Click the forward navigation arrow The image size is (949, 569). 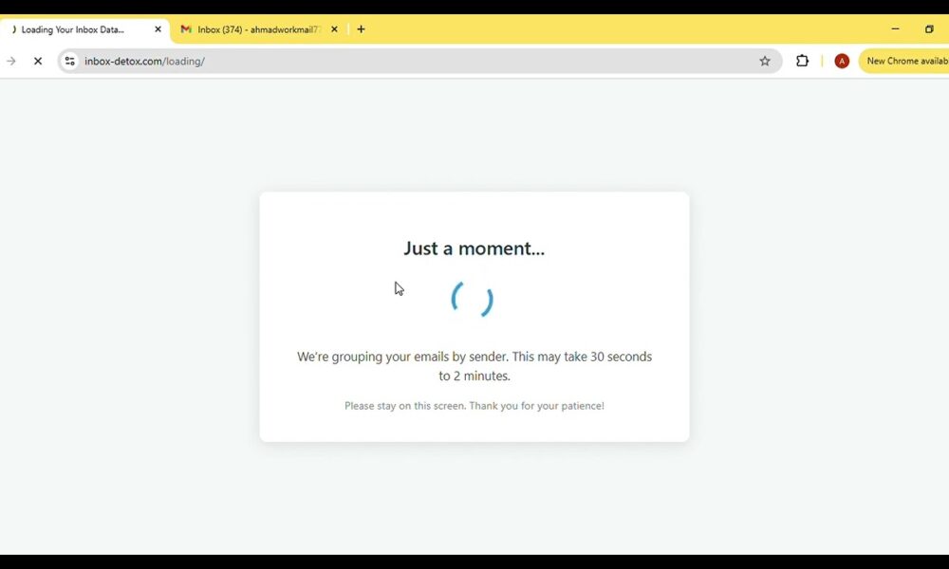(11, 61)
